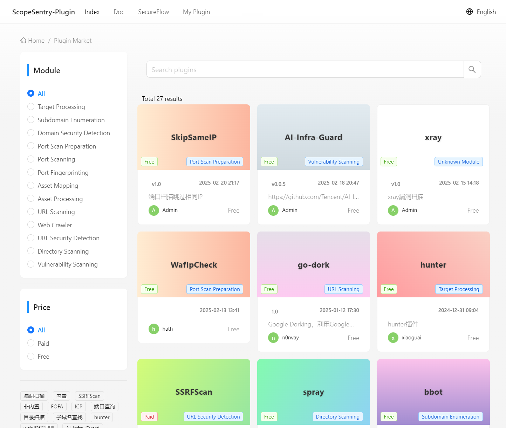Click the 内置 tag

(x=61, y=396)
